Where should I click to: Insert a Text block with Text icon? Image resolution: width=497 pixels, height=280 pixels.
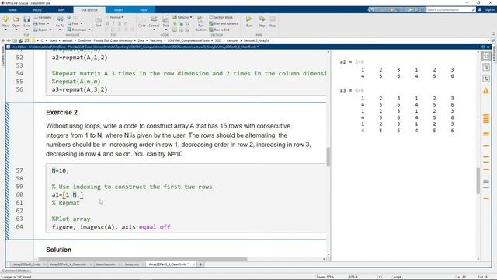pyautogui.click(x=99, y=19)
